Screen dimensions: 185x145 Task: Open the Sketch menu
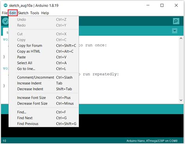pos(23,13)
